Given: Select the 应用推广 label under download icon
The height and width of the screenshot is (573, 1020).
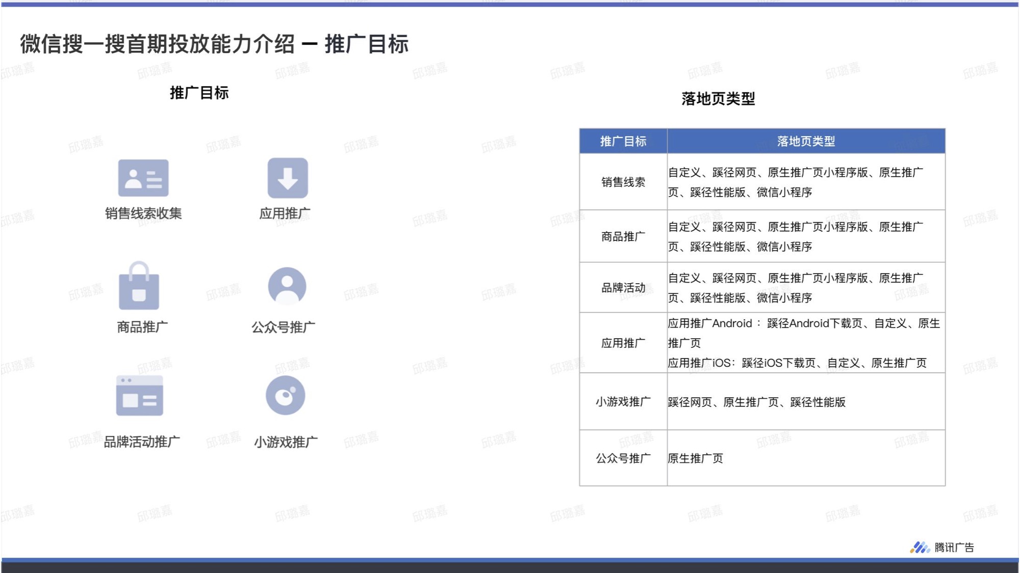Looking at the screenshot, I should 285,213.
